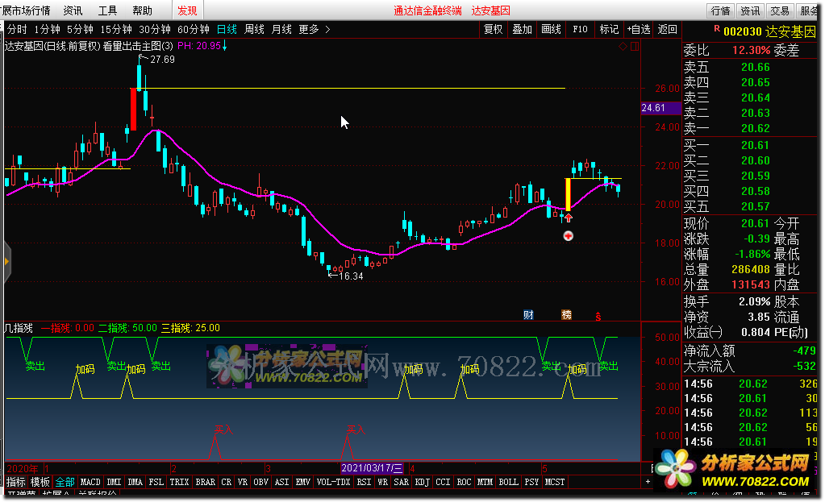This screenshot has height=502, width=825.
Task: Click the orange left-edge panel arrow
Action: click(6, 261)
